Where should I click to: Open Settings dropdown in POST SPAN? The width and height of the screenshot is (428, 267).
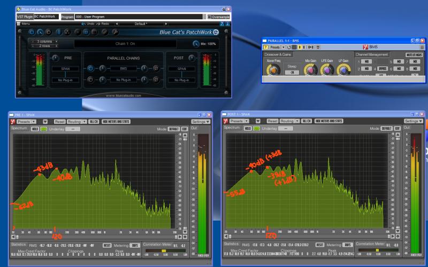[x=414, y=121]
